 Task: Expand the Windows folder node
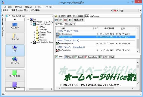pos(34,40)
